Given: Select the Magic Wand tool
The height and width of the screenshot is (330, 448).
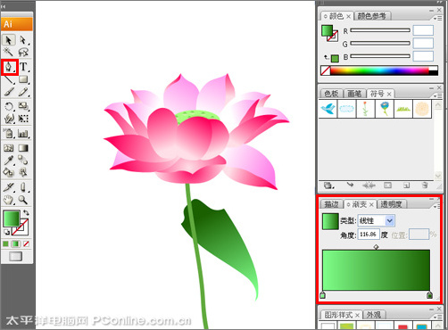Looking at the screenshot, I should click(x=9, y=52).
